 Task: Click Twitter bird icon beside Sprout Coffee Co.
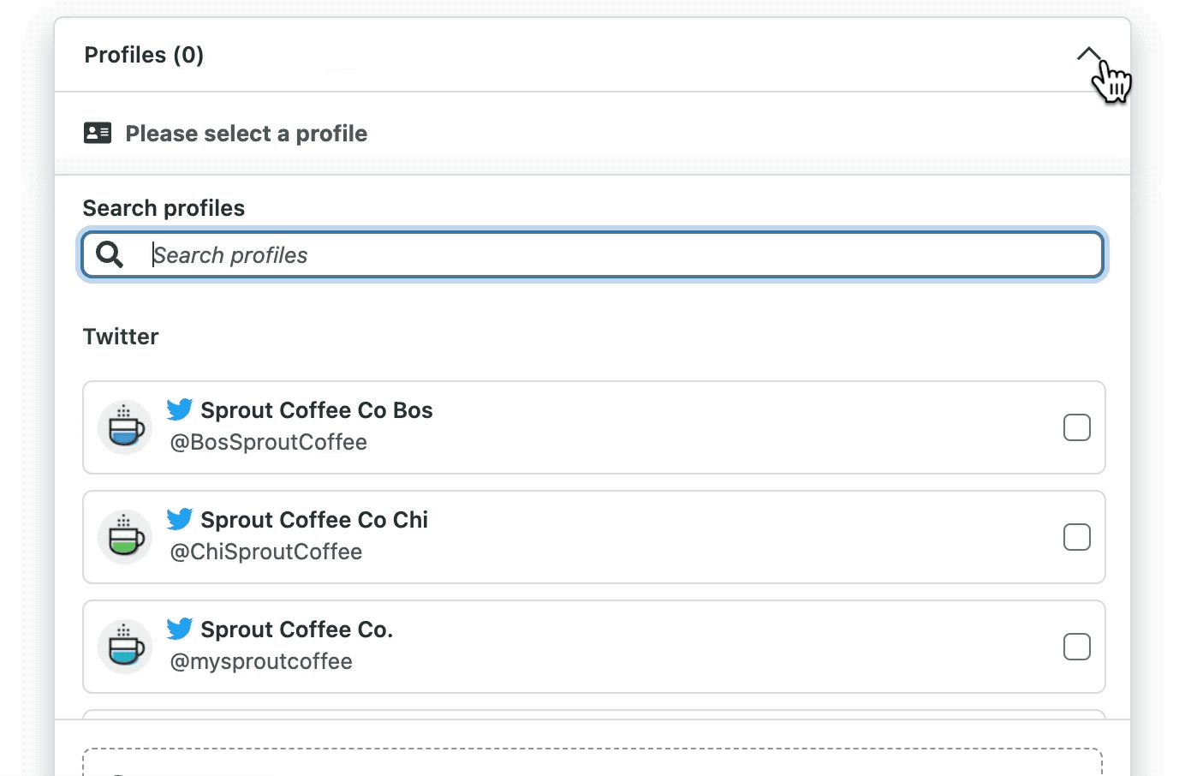[180, 629]
